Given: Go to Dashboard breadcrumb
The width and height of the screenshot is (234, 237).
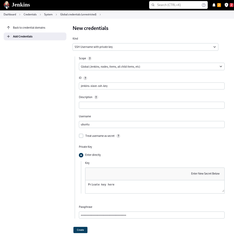Looking at the screenshot, I should [x=10, y=15].
